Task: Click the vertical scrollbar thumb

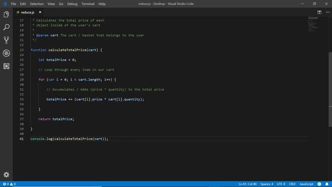Action: [x=330, y=89]
